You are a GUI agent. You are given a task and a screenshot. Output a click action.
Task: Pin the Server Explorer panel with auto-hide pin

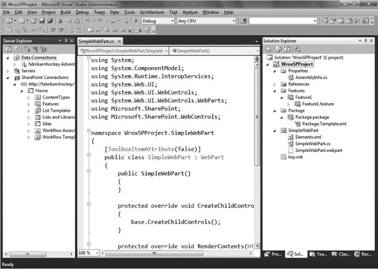66,41
